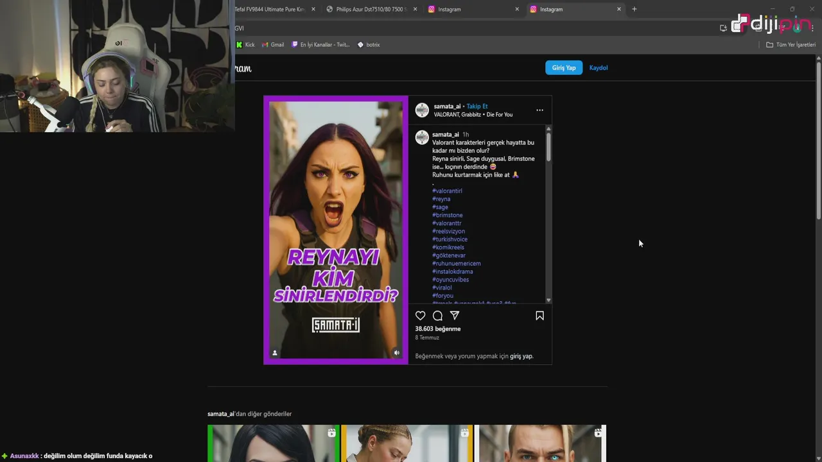Screen dimensions: 822x462
Task: Open the #reyna hashtag
Action: coord(441,199)
